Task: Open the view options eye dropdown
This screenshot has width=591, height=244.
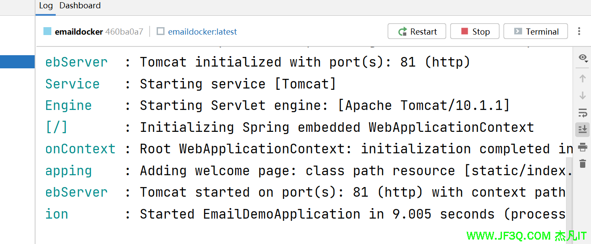Action: tap(583, 58)
